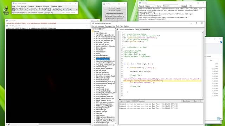Select the Magnifying glass tool in Fiji
This screenshot has width=225, height=126.
pyautogui.click(x=43, y=9)
